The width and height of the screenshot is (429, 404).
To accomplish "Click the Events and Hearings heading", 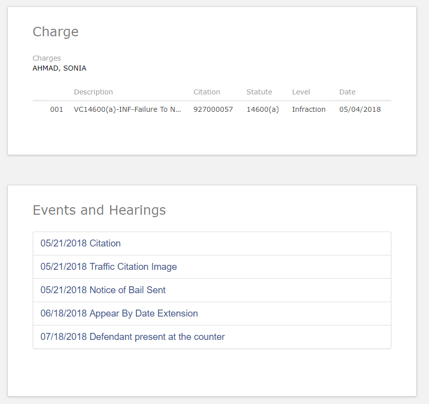I will tap(99, 210).
